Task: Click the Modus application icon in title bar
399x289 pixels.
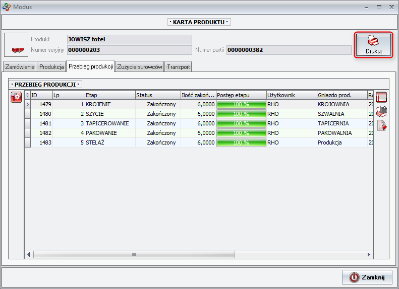Action: tap(6, 7)
